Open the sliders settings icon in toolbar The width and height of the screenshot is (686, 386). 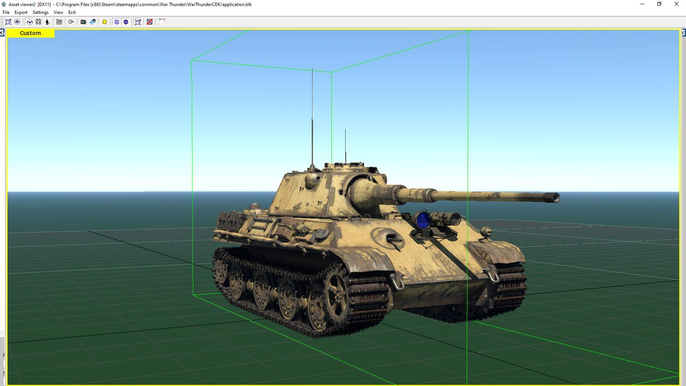[x=59, y=22]
